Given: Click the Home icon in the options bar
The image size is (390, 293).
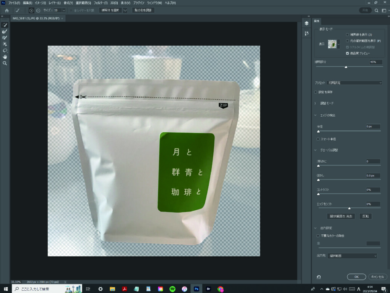Looking at the screenshot, I should (x=7, y=10).
